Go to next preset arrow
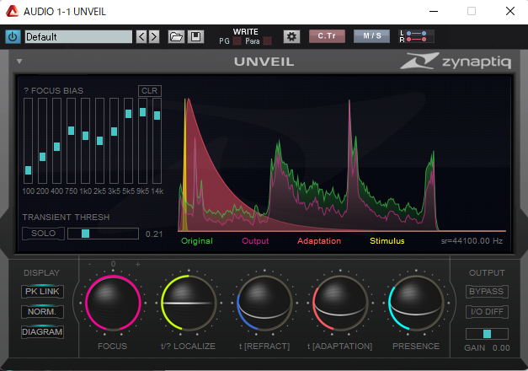 [x=154, y=36]
